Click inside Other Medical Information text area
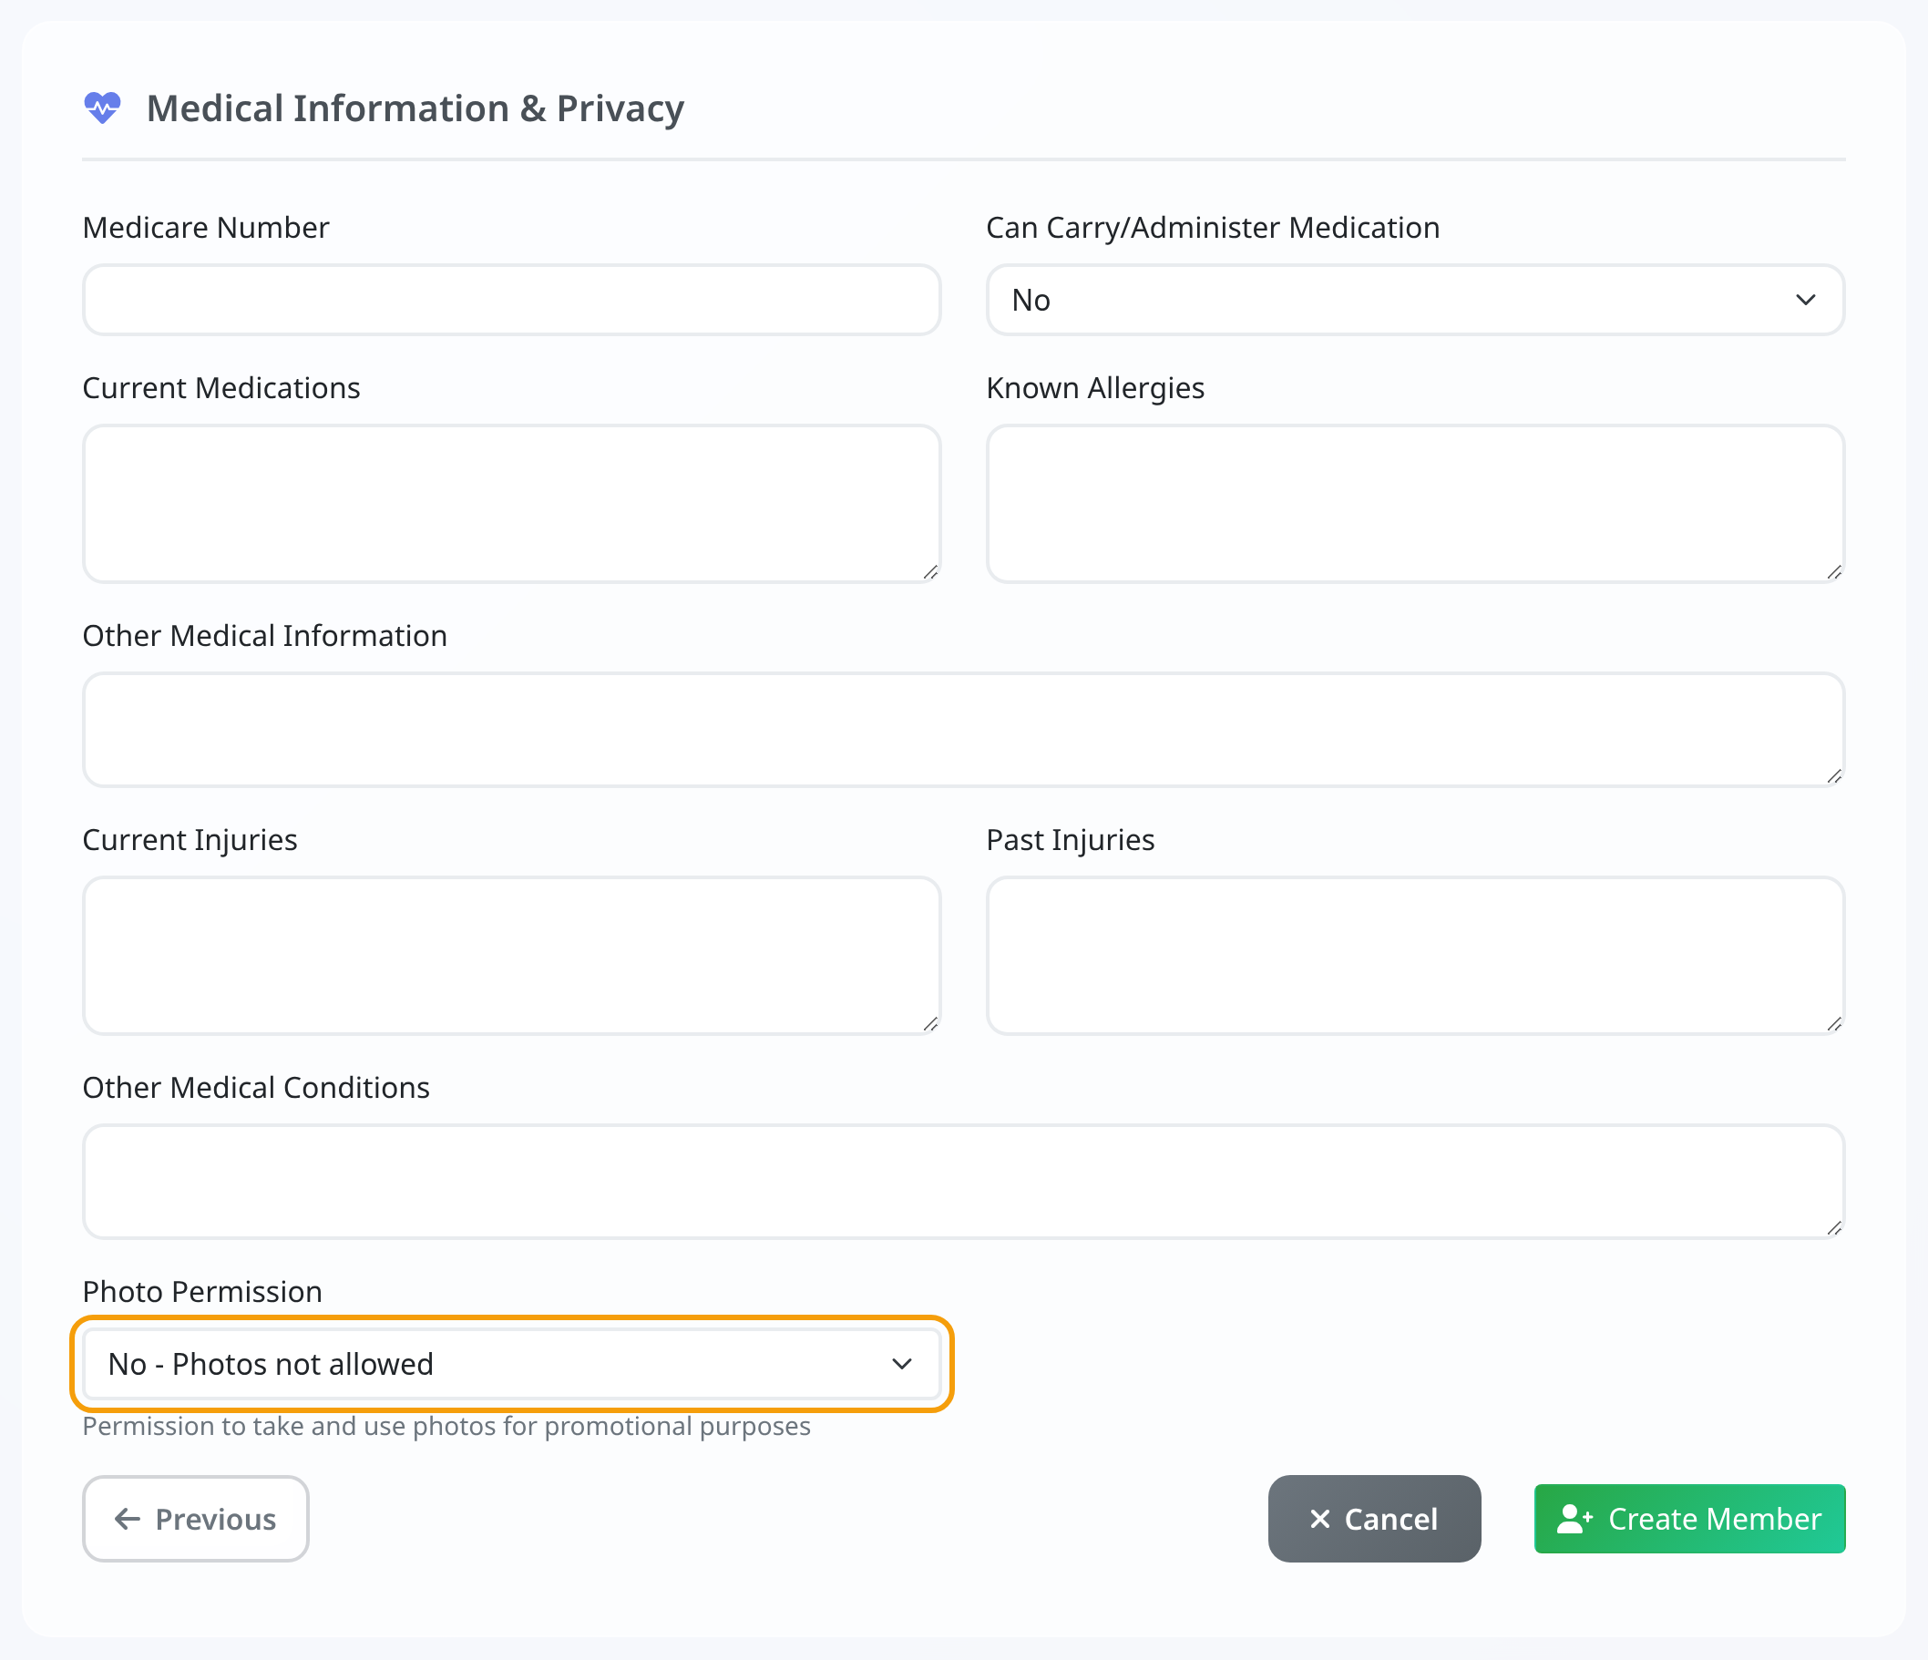The image size is (1928, 1660). pos(964,730)
